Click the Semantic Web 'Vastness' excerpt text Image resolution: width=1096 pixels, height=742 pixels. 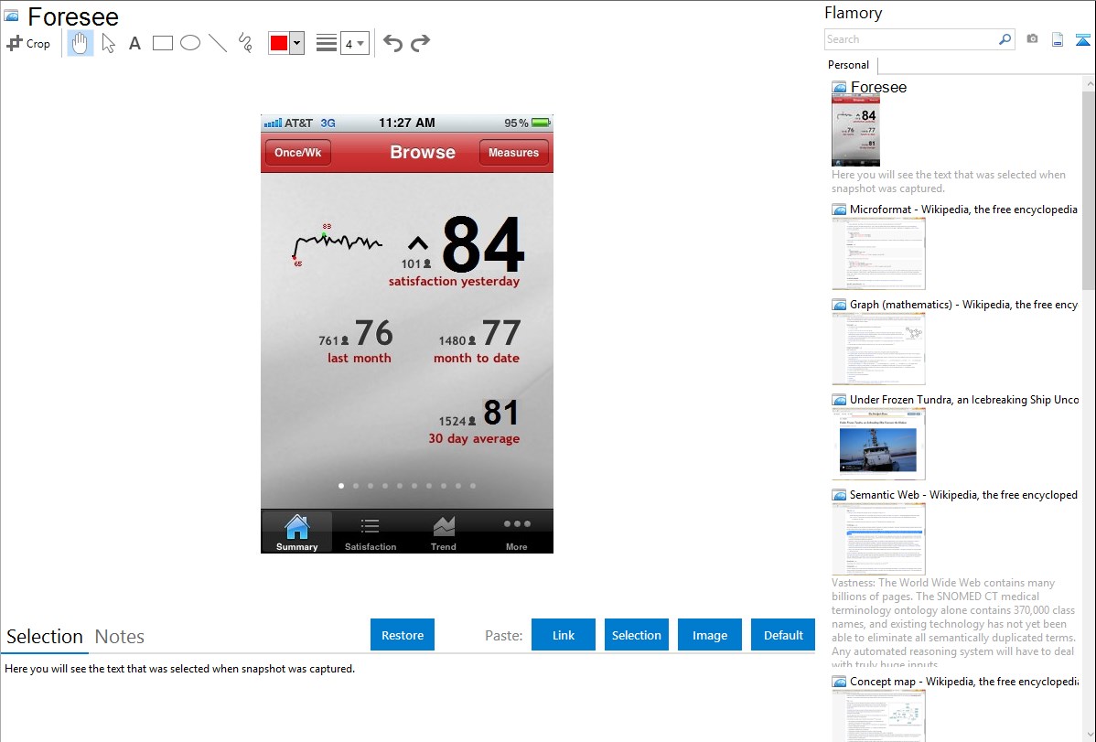coord(953,623)
